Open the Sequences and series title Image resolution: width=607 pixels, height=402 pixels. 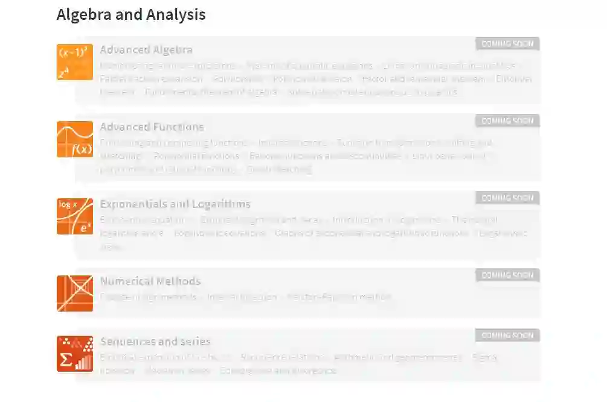coord(155,342)
